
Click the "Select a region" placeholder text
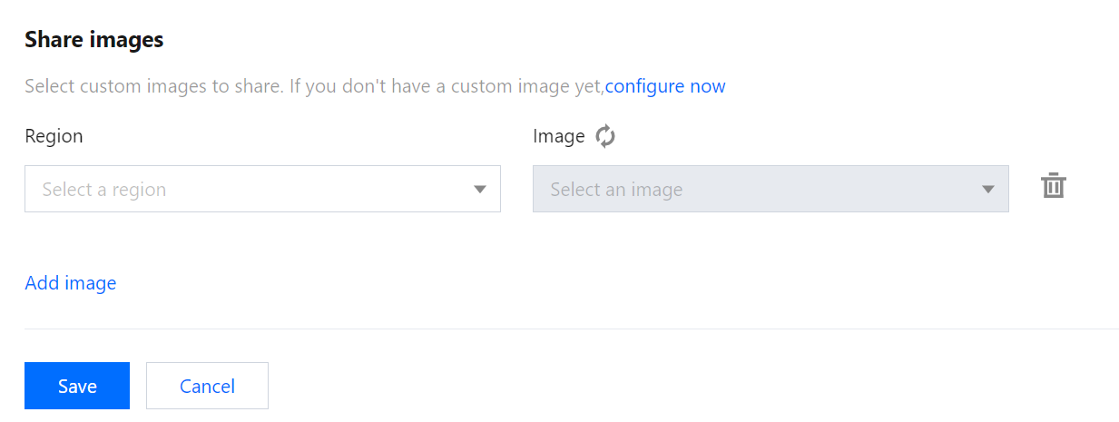click(x=104, y=190)
